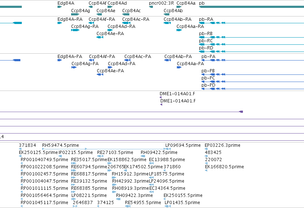Select the pb-PB protein label
The height and width of the screenshot is (208, 304).
(x=208, y=71)
